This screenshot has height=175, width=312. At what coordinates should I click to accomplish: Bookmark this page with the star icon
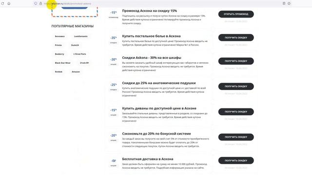tap(289, 3)
